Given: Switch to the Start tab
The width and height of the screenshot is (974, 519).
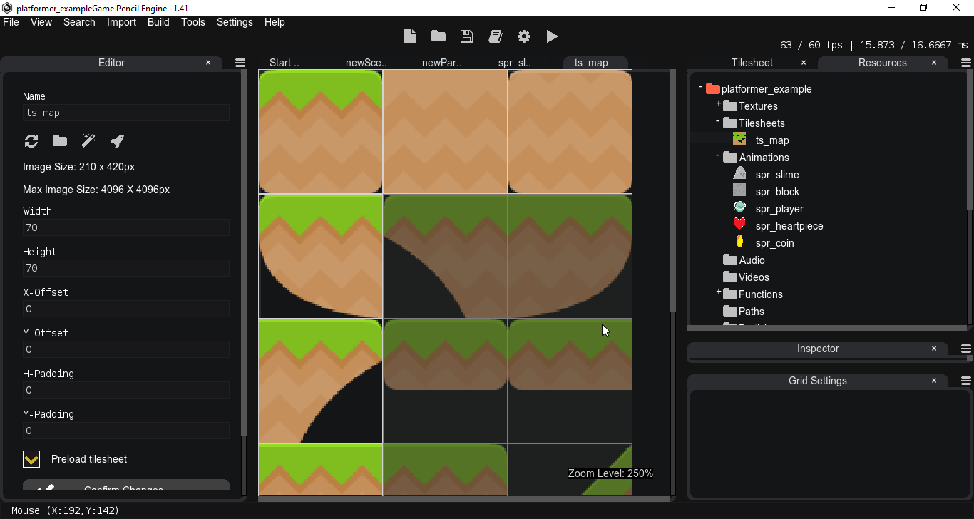Looking at the screenshot, I should [284, 63].
